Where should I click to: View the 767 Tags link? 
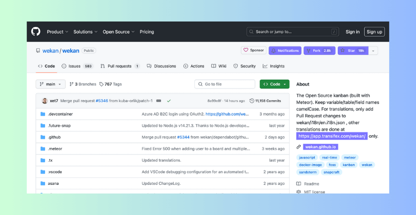click(x=111, y=84)
